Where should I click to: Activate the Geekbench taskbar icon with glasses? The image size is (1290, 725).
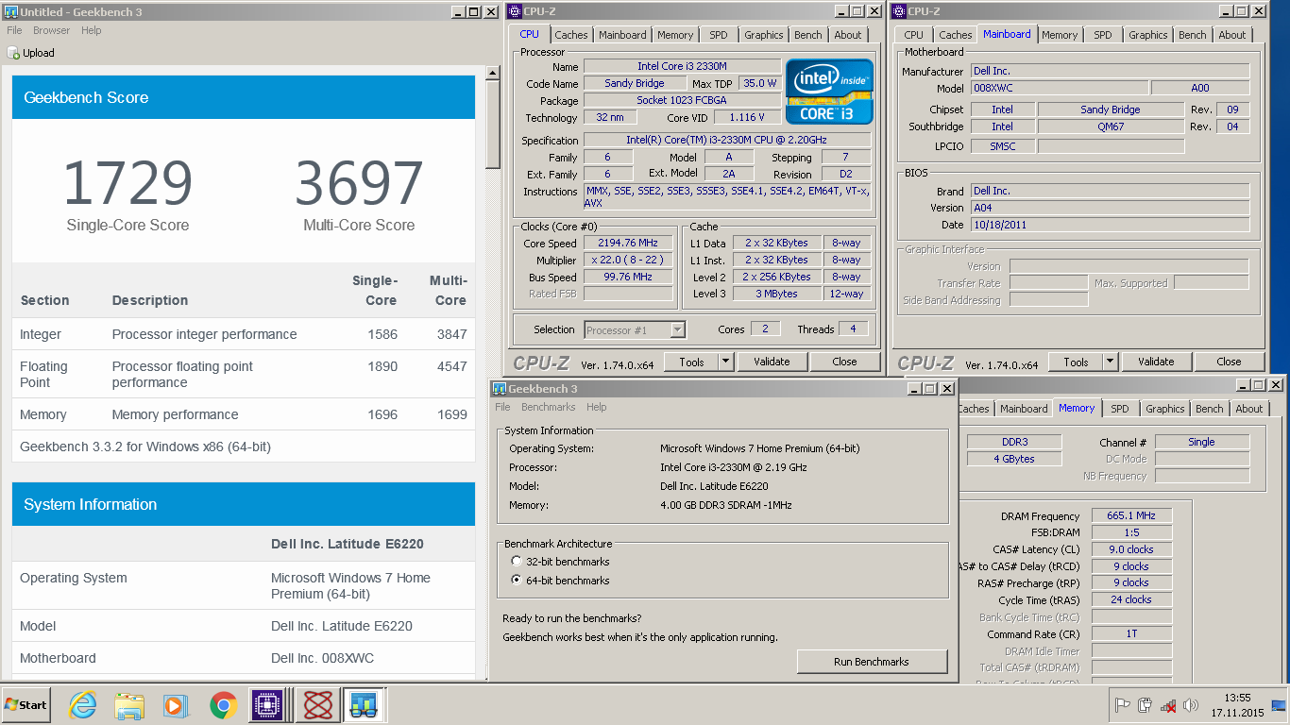[x=363, y=705]
